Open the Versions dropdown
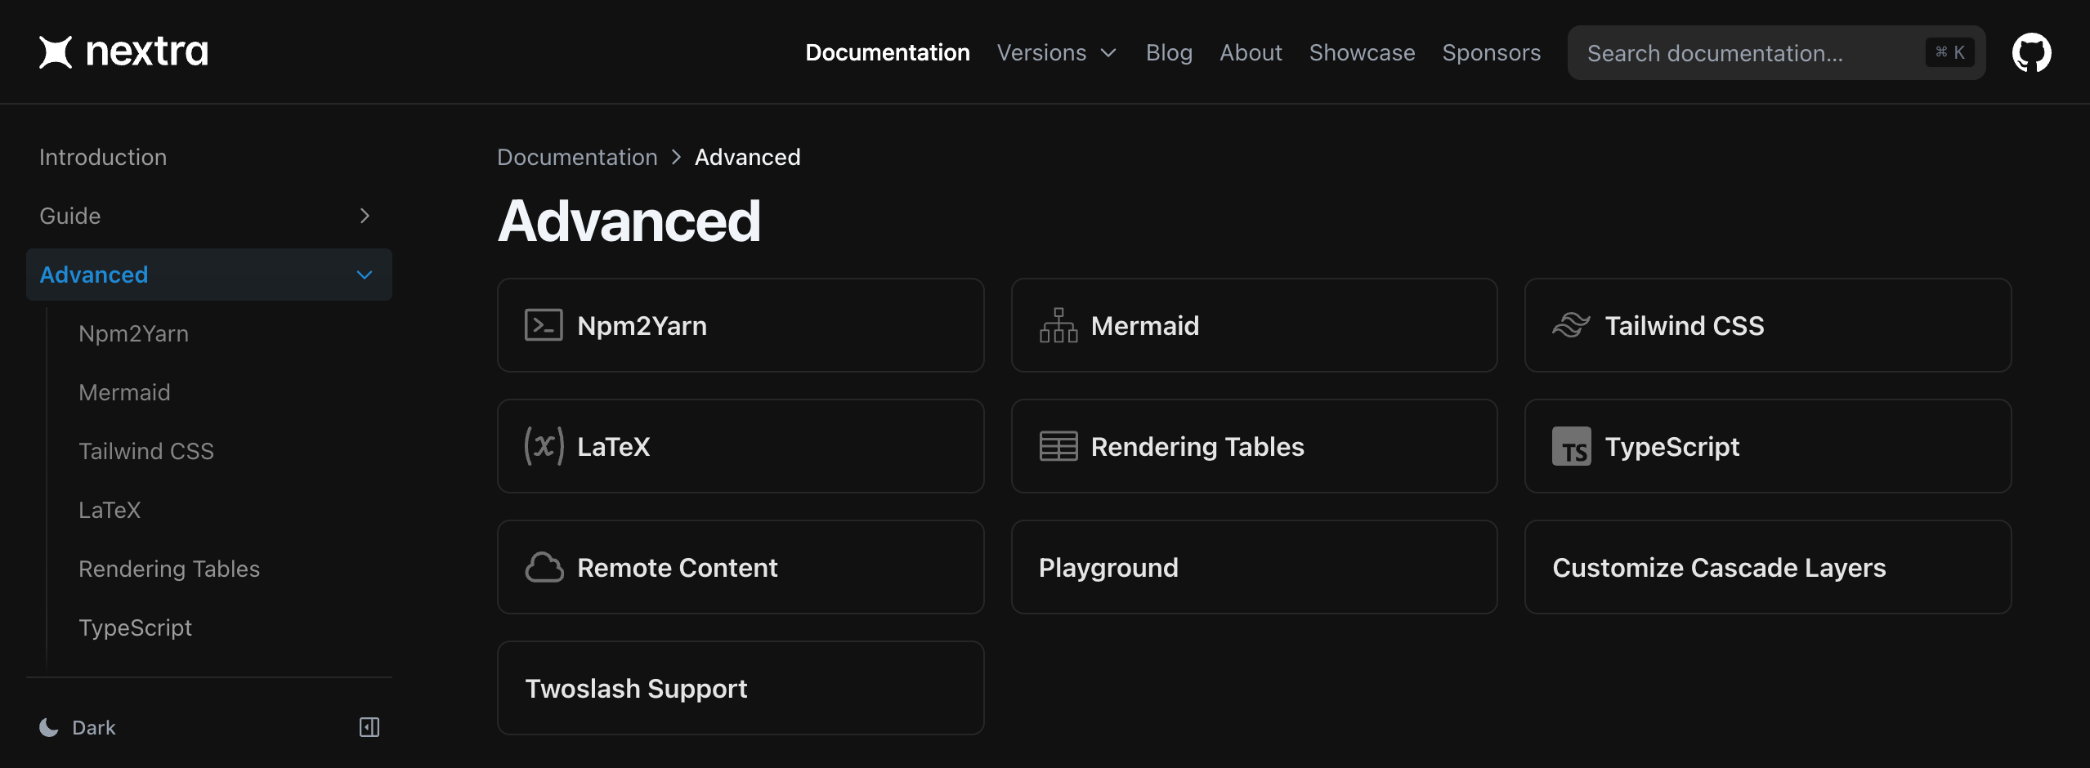Screen dimensions: 2090x768 tap(1056, 52)
